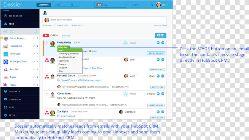
Task: Open more options on Zoe Taylor message
Action: click(163, 112)
